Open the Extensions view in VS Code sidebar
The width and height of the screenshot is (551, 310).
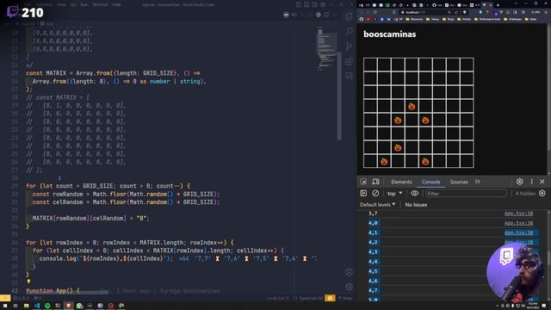point(349,61)
